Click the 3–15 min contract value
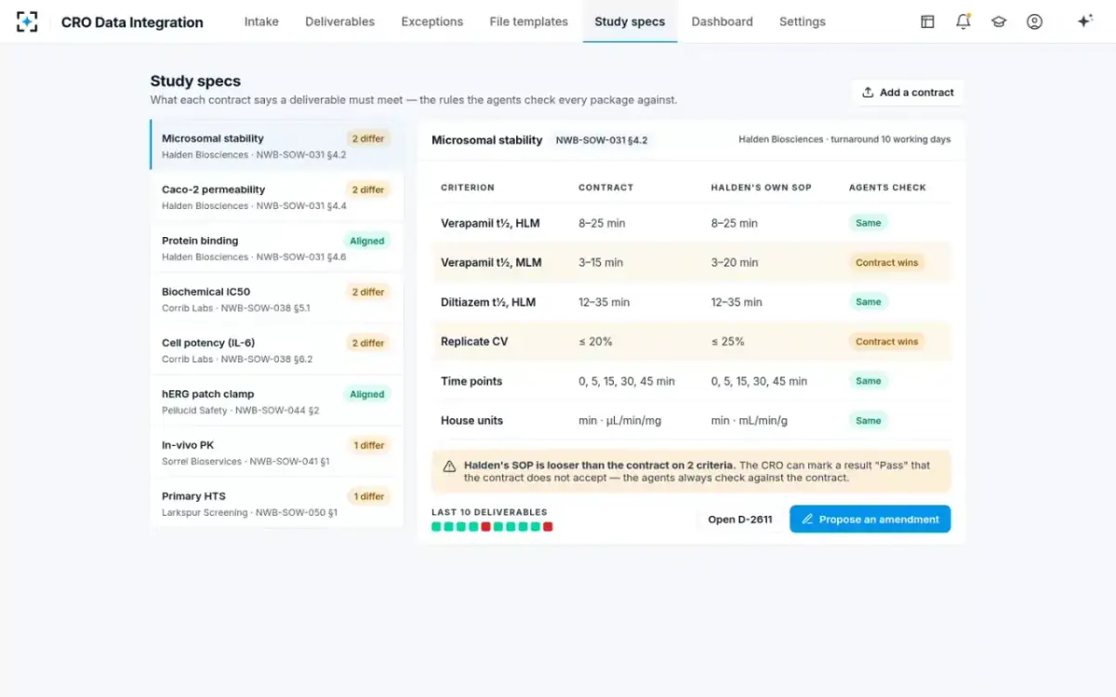Screen dimensions: 1116x697 click(601, 262)
